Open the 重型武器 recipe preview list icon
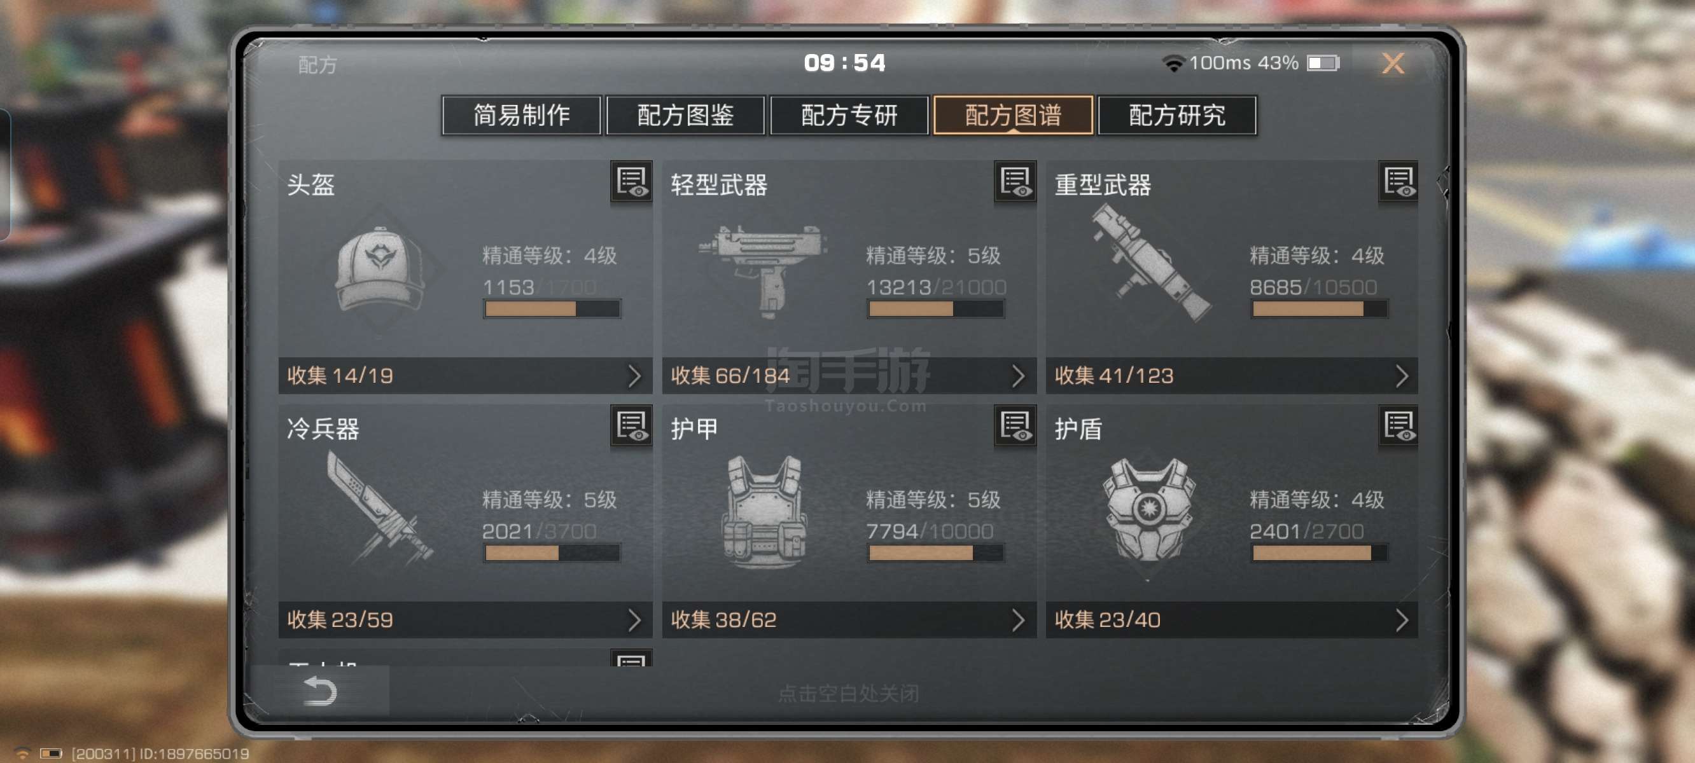Image resolution: width=1695 pixels, height=763 pixels. point(1399,182)
